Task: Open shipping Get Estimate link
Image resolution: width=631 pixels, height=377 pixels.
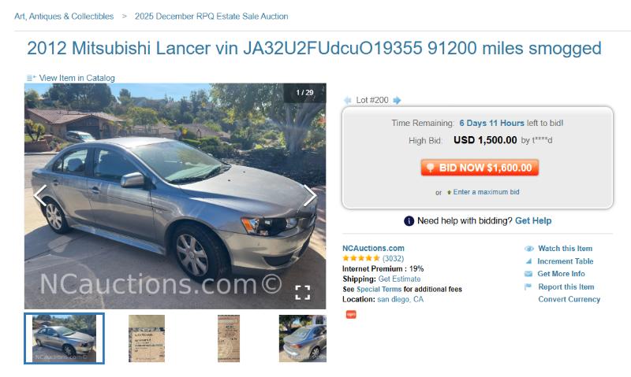Action: tap(399, 279)
